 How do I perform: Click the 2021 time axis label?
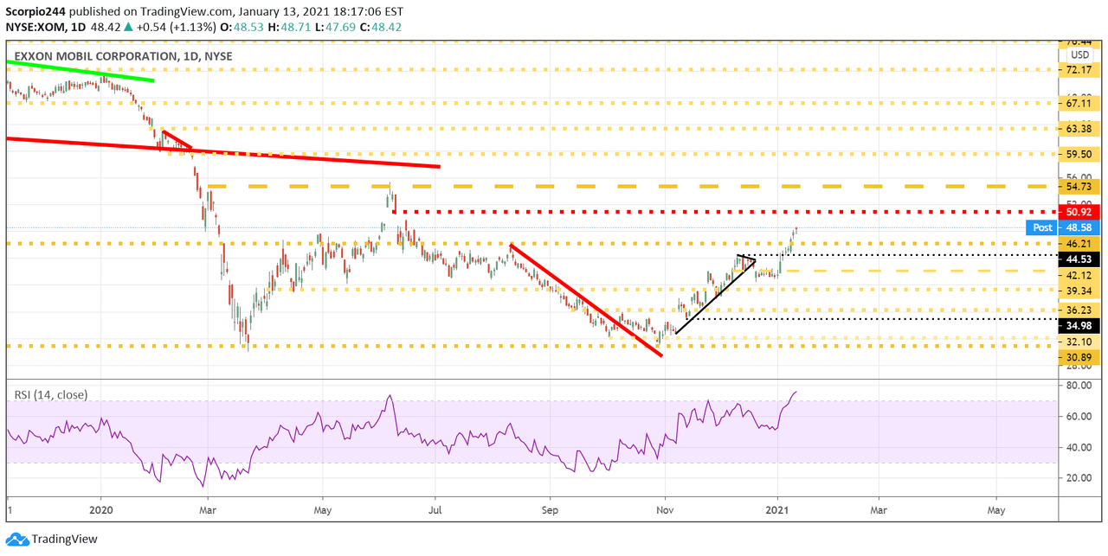click(x=778, y=510)
